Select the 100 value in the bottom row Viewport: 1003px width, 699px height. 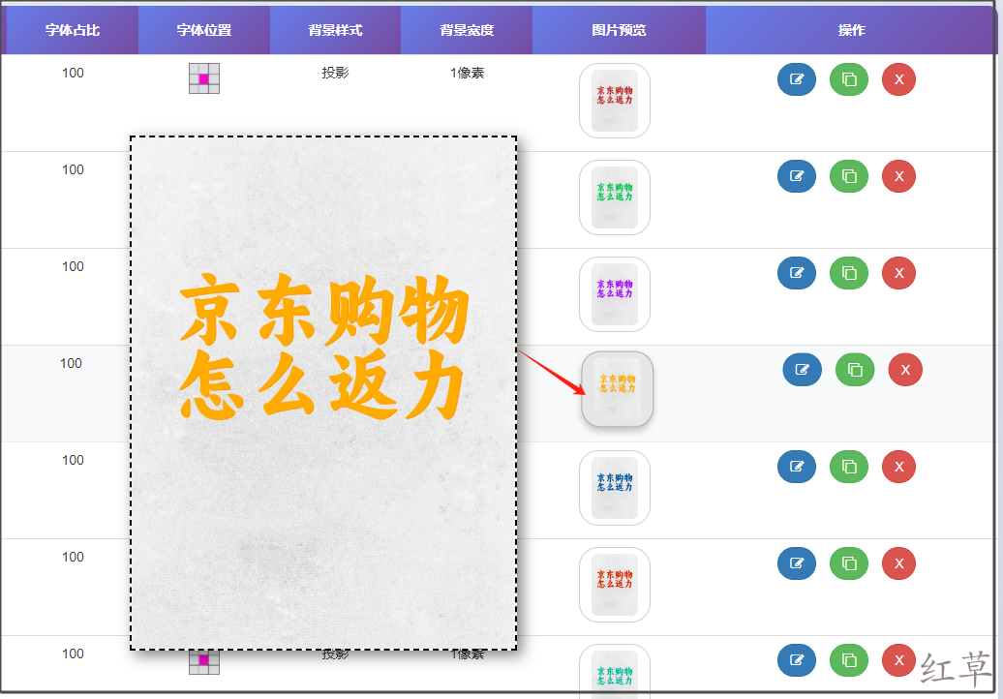73,653
